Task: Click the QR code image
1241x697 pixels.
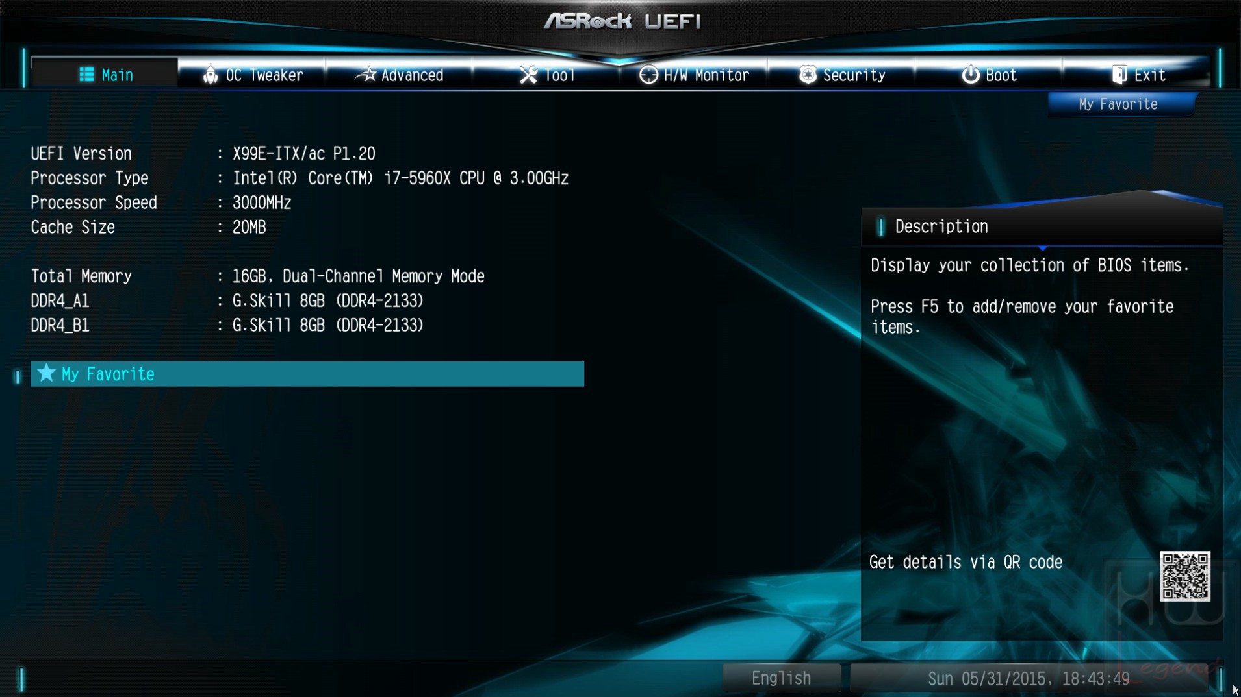Action: pos(1185,576)
